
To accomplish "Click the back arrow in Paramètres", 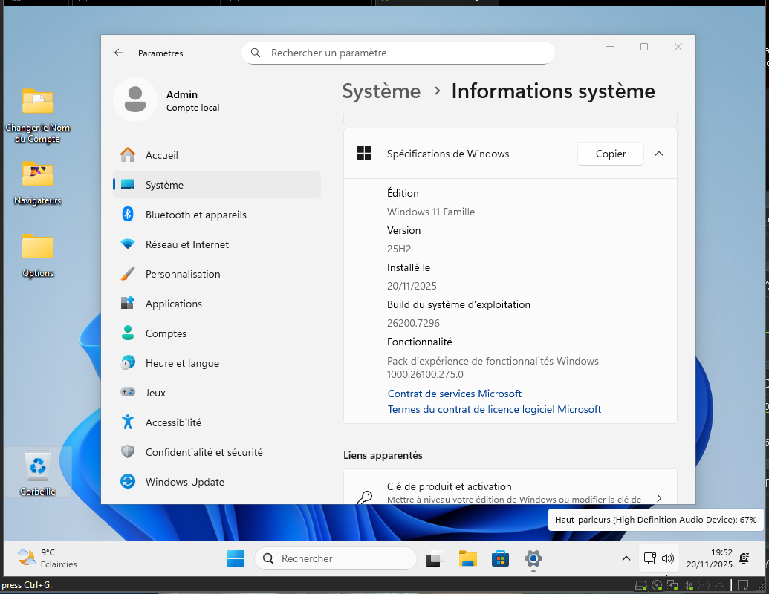I will [x=119, y=53].
